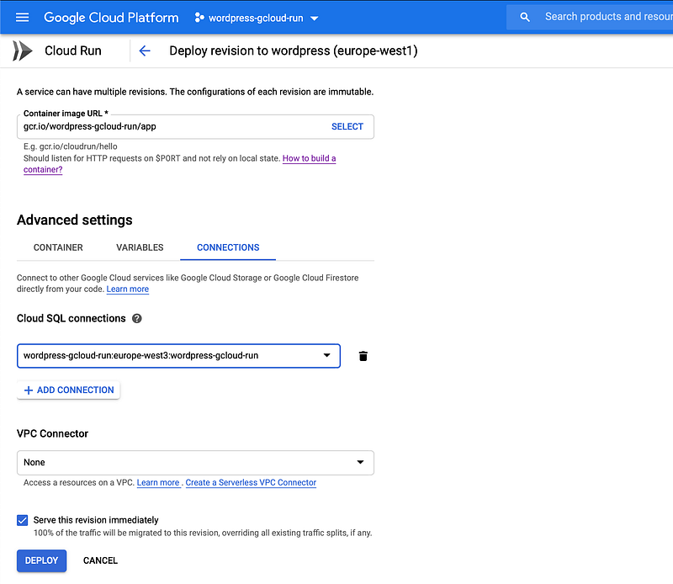This screenshot has height=584, width=673.
Task: Expand the Cloud SQL connection dropdown
Action: tap(178, 356)
